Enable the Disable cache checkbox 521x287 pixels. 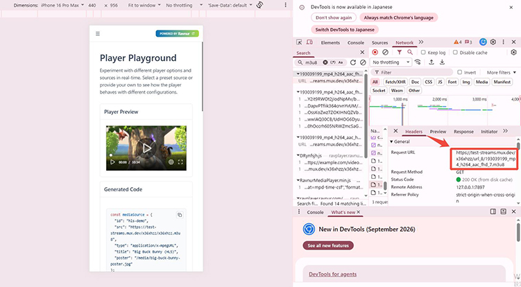coord(455,52)
